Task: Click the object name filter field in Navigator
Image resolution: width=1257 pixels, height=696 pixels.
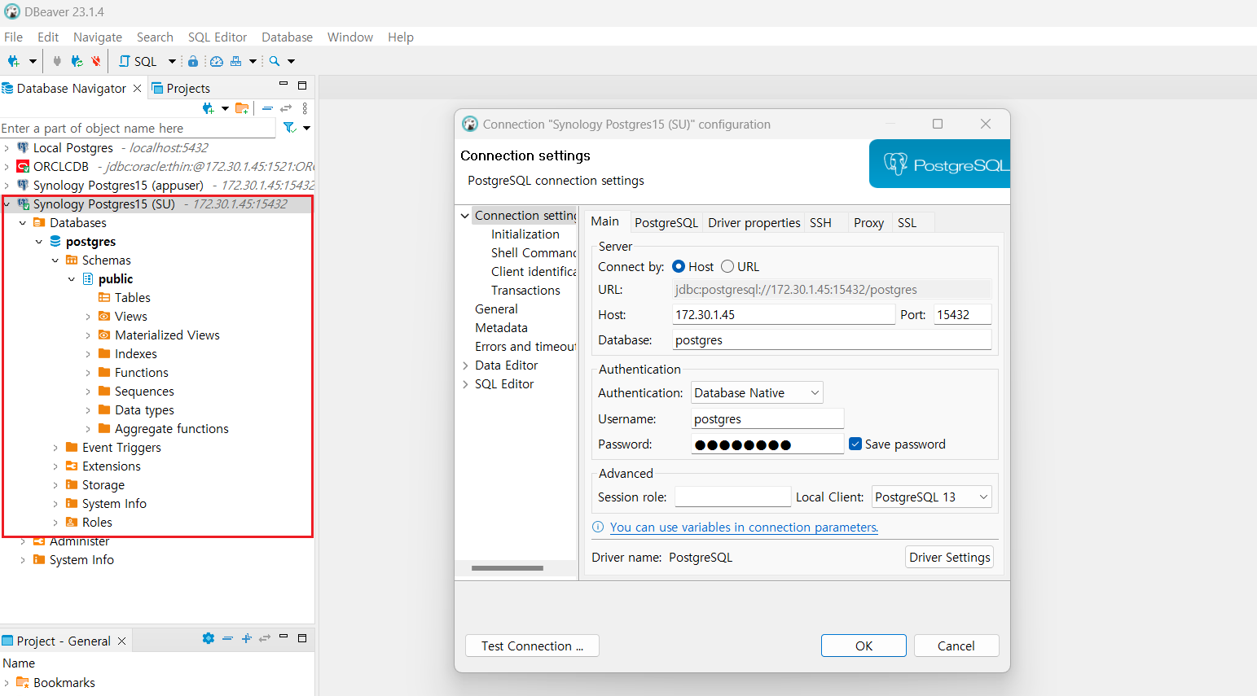Action: pyautogui.click(x=138, y=129)
